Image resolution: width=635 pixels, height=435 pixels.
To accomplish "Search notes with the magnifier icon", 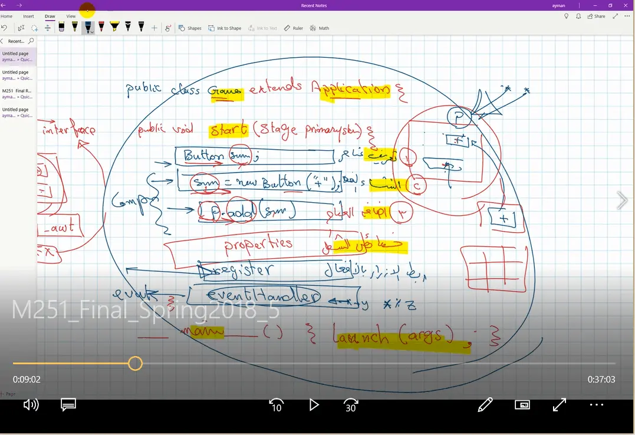I will pyautogui.click(x=31, y=41).
